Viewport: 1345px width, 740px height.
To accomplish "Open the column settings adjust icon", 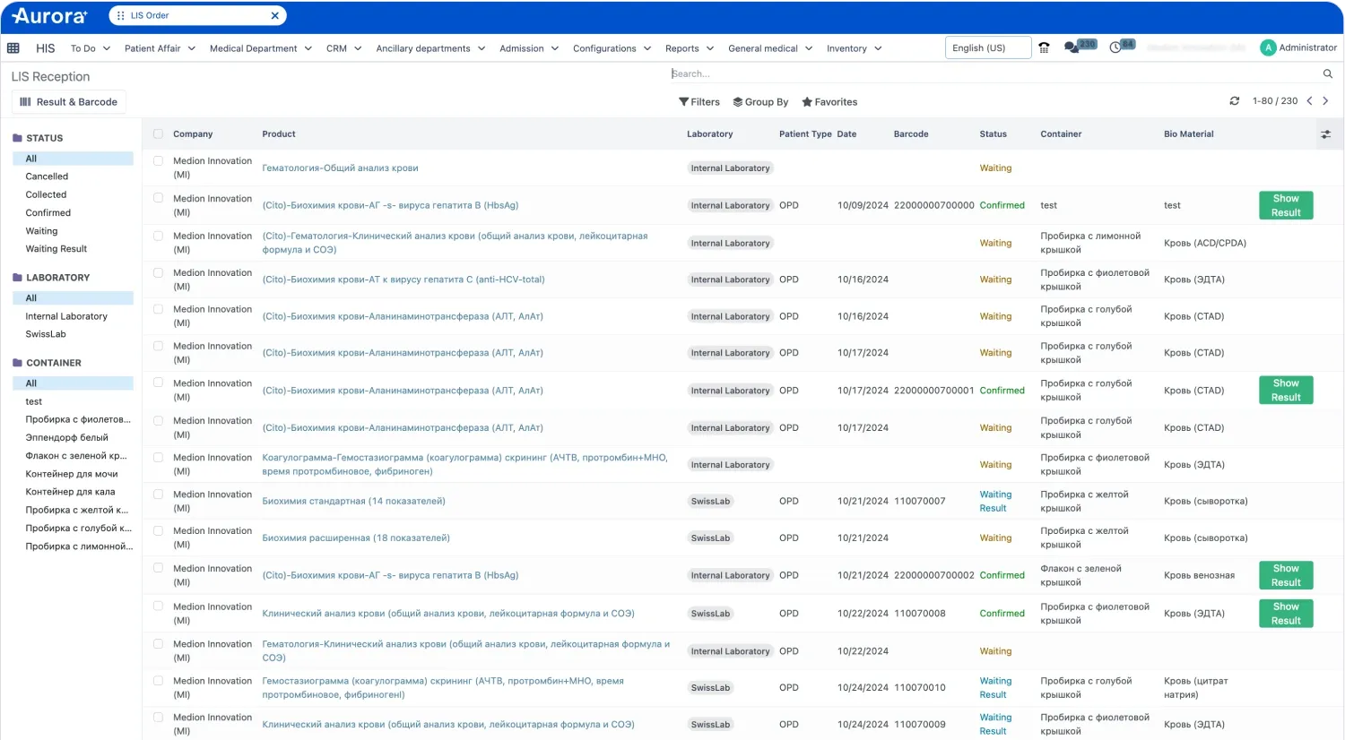I will [x=1325, y=134].
